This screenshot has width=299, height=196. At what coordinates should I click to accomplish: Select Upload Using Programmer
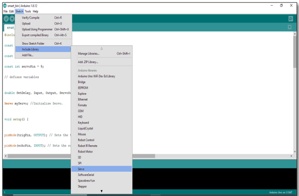43,29
